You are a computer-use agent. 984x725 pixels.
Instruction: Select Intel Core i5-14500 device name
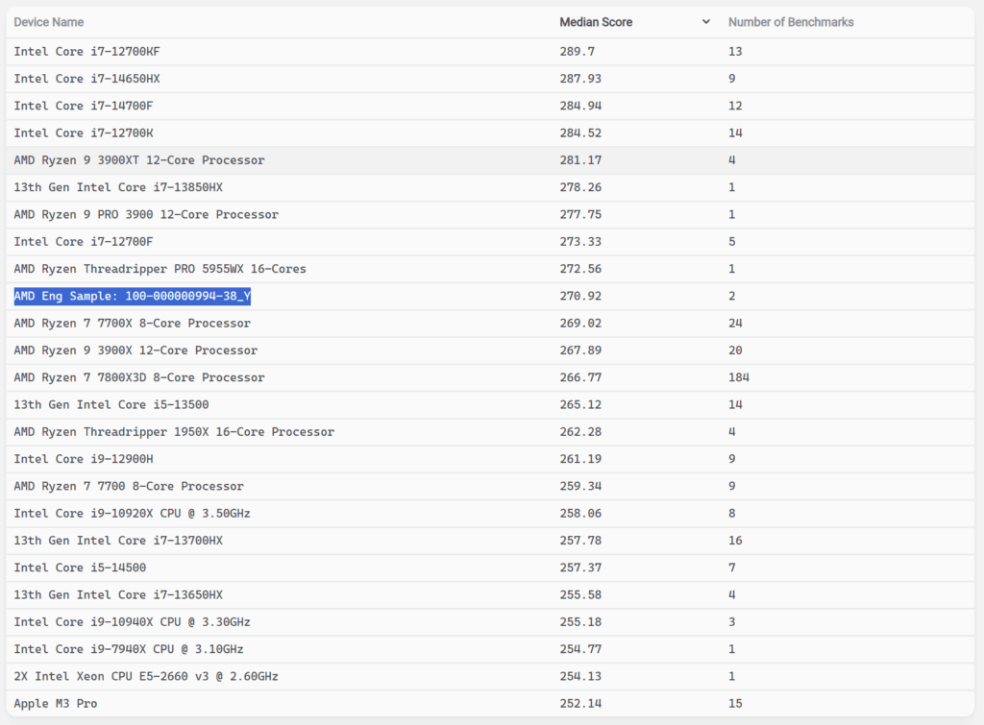pos(80,568)
